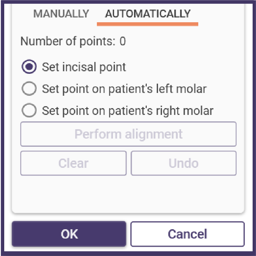
Task: Undo the last placed point
Action: pos(184,163)
